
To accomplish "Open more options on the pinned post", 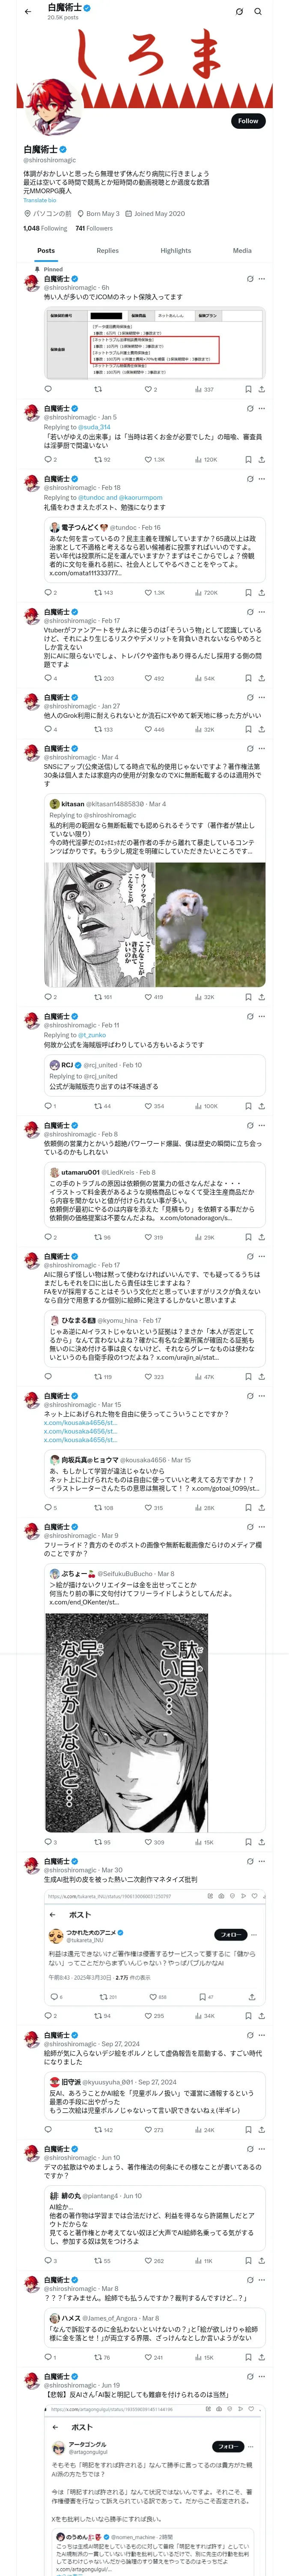I will [262, 279].
